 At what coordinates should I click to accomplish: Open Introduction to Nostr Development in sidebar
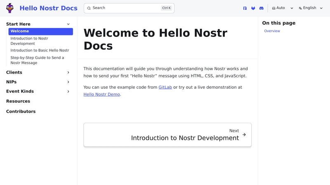click(40, 41)
